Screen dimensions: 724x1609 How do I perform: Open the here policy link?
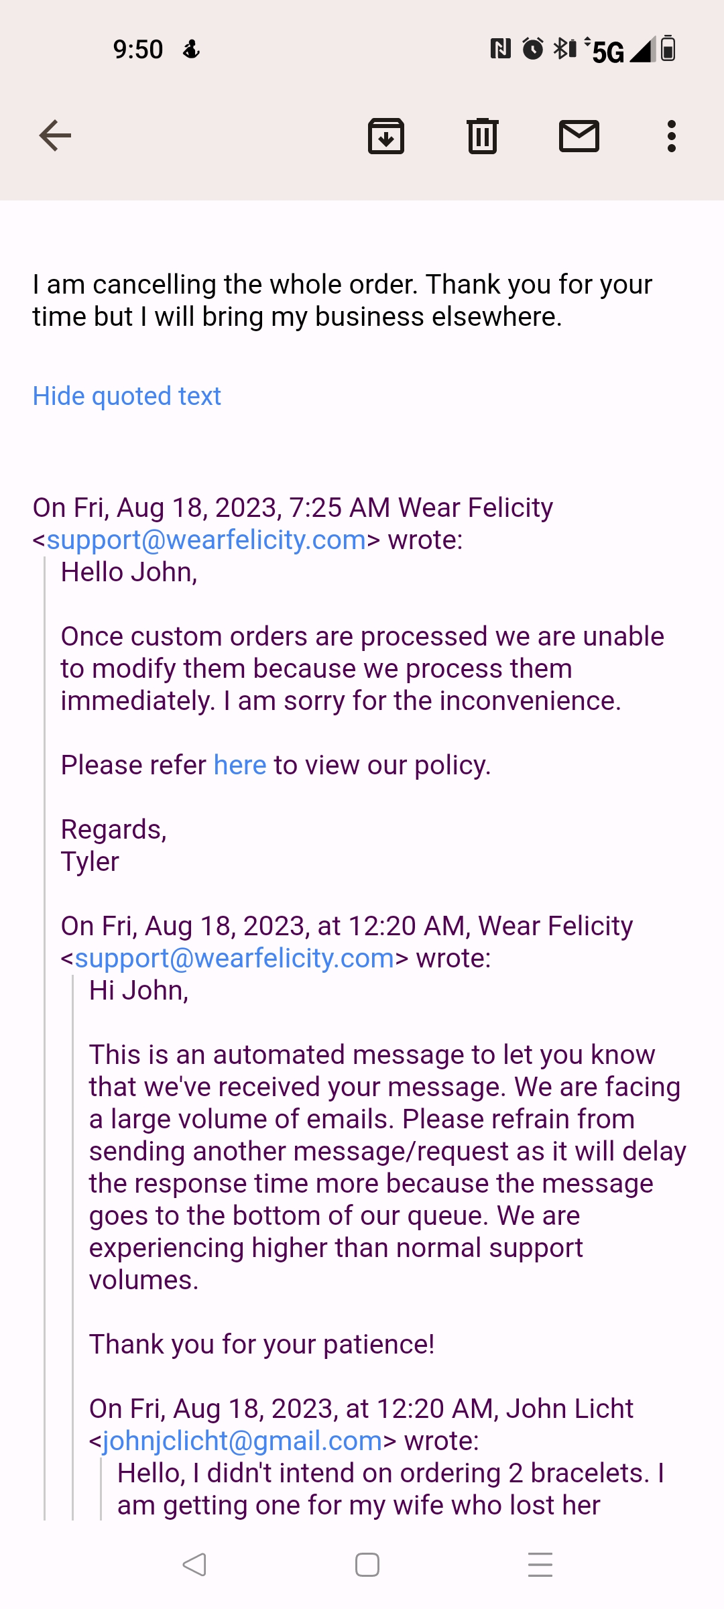click(x=239, y=764)
